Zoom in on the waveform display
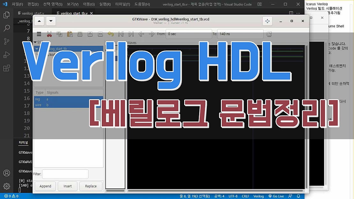354x199 pixels. 90,34
